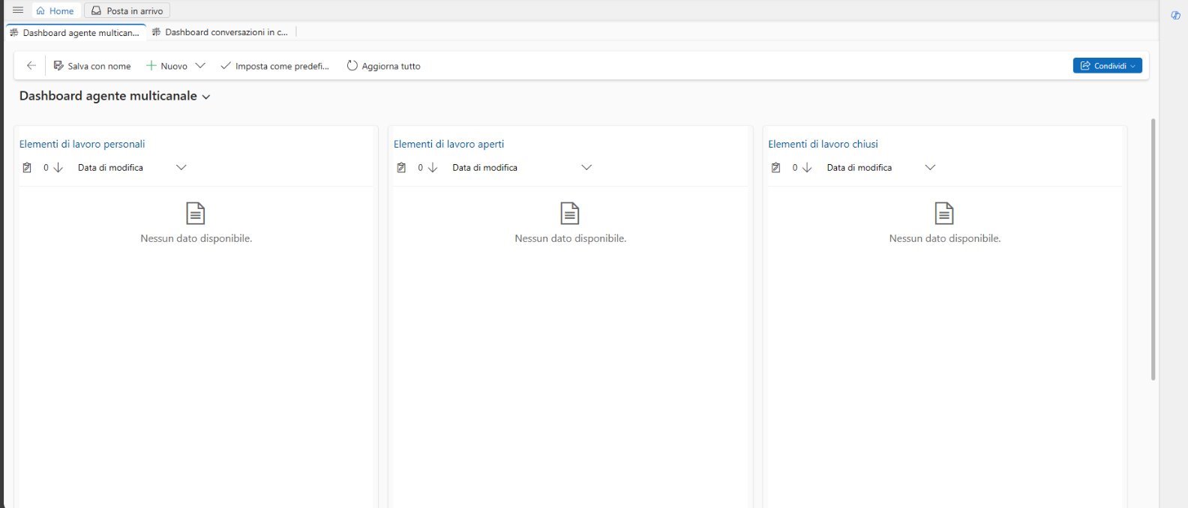1188x508 pixels.
Task: Toggle sort direction arrow in aperti stream
Action: coord(433,168)
